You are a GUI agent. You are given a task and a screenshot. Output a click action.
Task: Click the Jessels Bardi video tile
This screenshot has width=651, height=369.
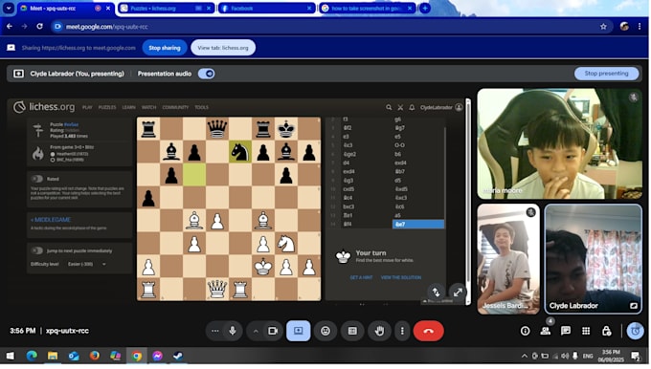508,259
